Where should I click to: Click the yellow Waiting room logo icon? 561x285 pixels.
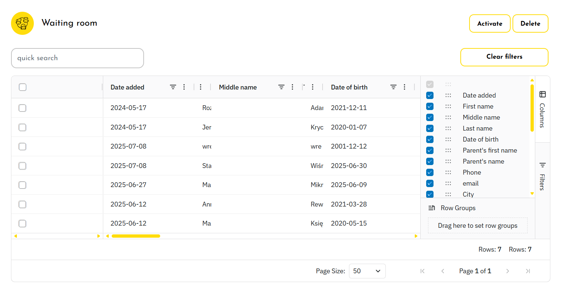(22, 23)
